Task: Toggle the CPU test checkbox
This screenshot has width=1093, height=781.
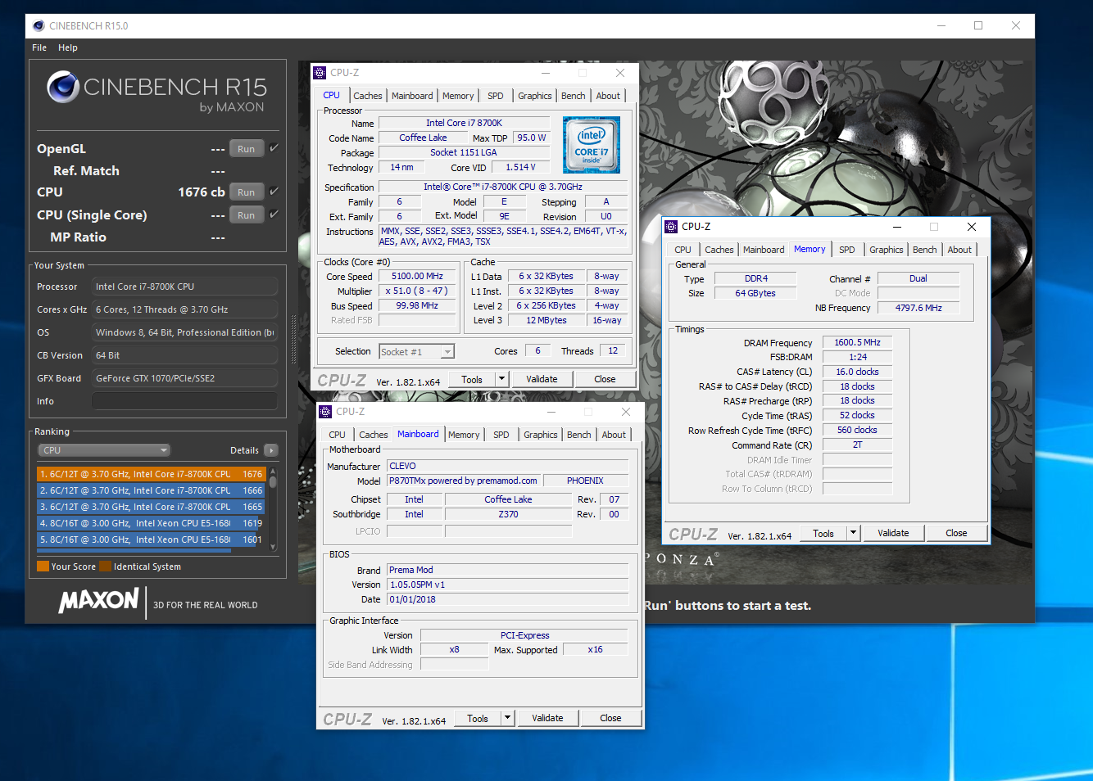Action: point(274,192)
